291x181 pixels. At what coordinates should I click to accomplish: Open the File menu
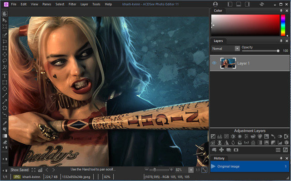(x=14, y=4)
